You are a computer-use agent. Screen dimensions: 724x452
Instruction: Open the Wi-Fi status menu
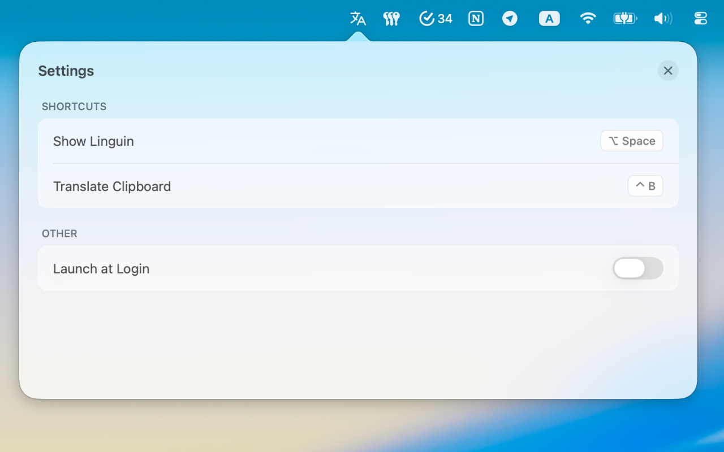588,18
